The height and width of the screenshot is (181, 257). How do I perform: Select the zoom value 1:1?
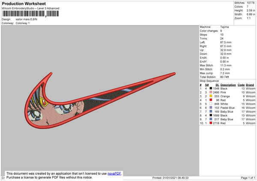pos(248,18)
